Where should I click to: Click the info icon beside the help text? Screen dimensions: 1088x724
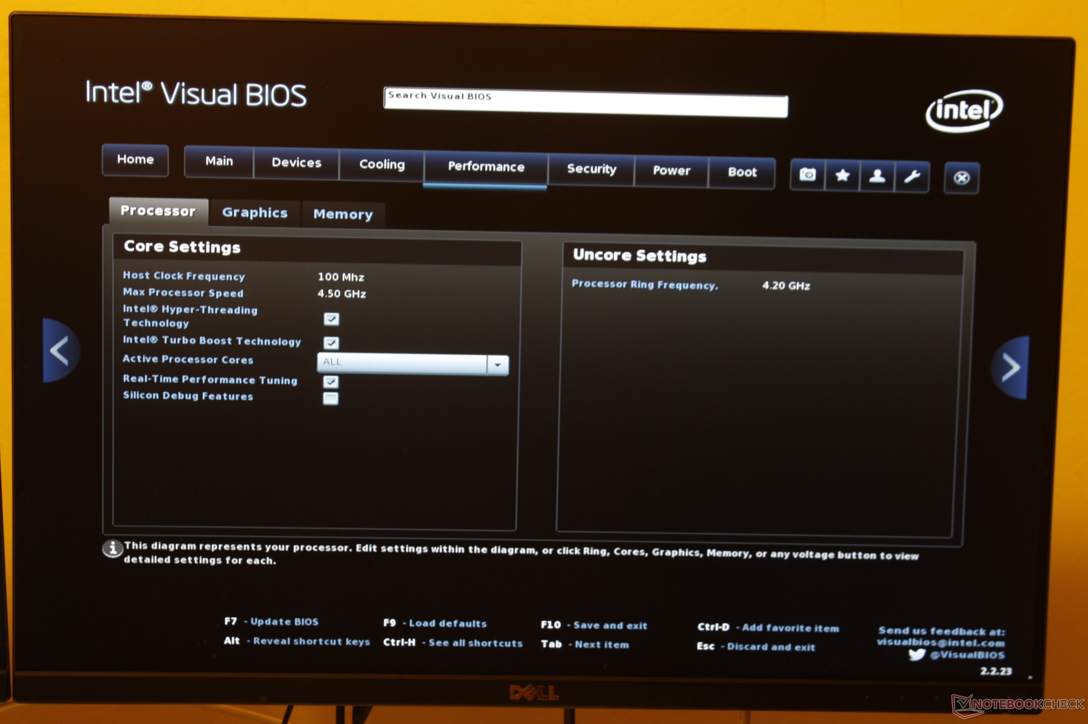112,548
